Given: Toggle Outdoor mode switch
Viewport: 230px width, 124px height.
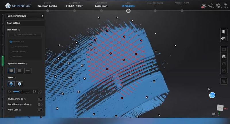Looking at the screenshot, I should (40, 99).
